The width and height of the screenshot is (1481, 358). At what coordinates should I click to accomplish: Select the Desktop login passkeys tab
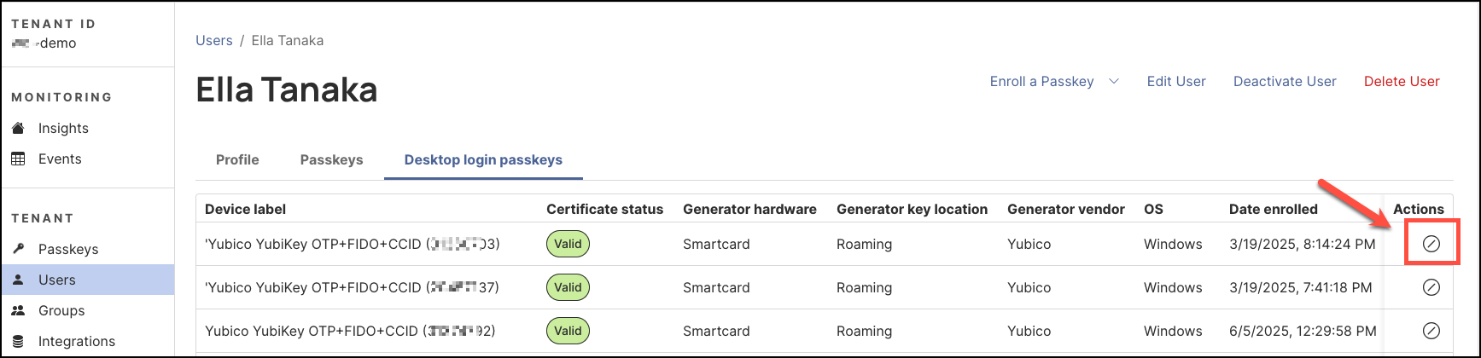[483, 159]
